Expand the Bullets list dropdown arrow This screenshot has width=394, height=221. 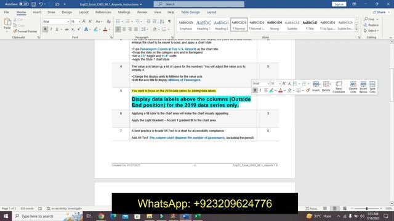[x=122, y=21]
